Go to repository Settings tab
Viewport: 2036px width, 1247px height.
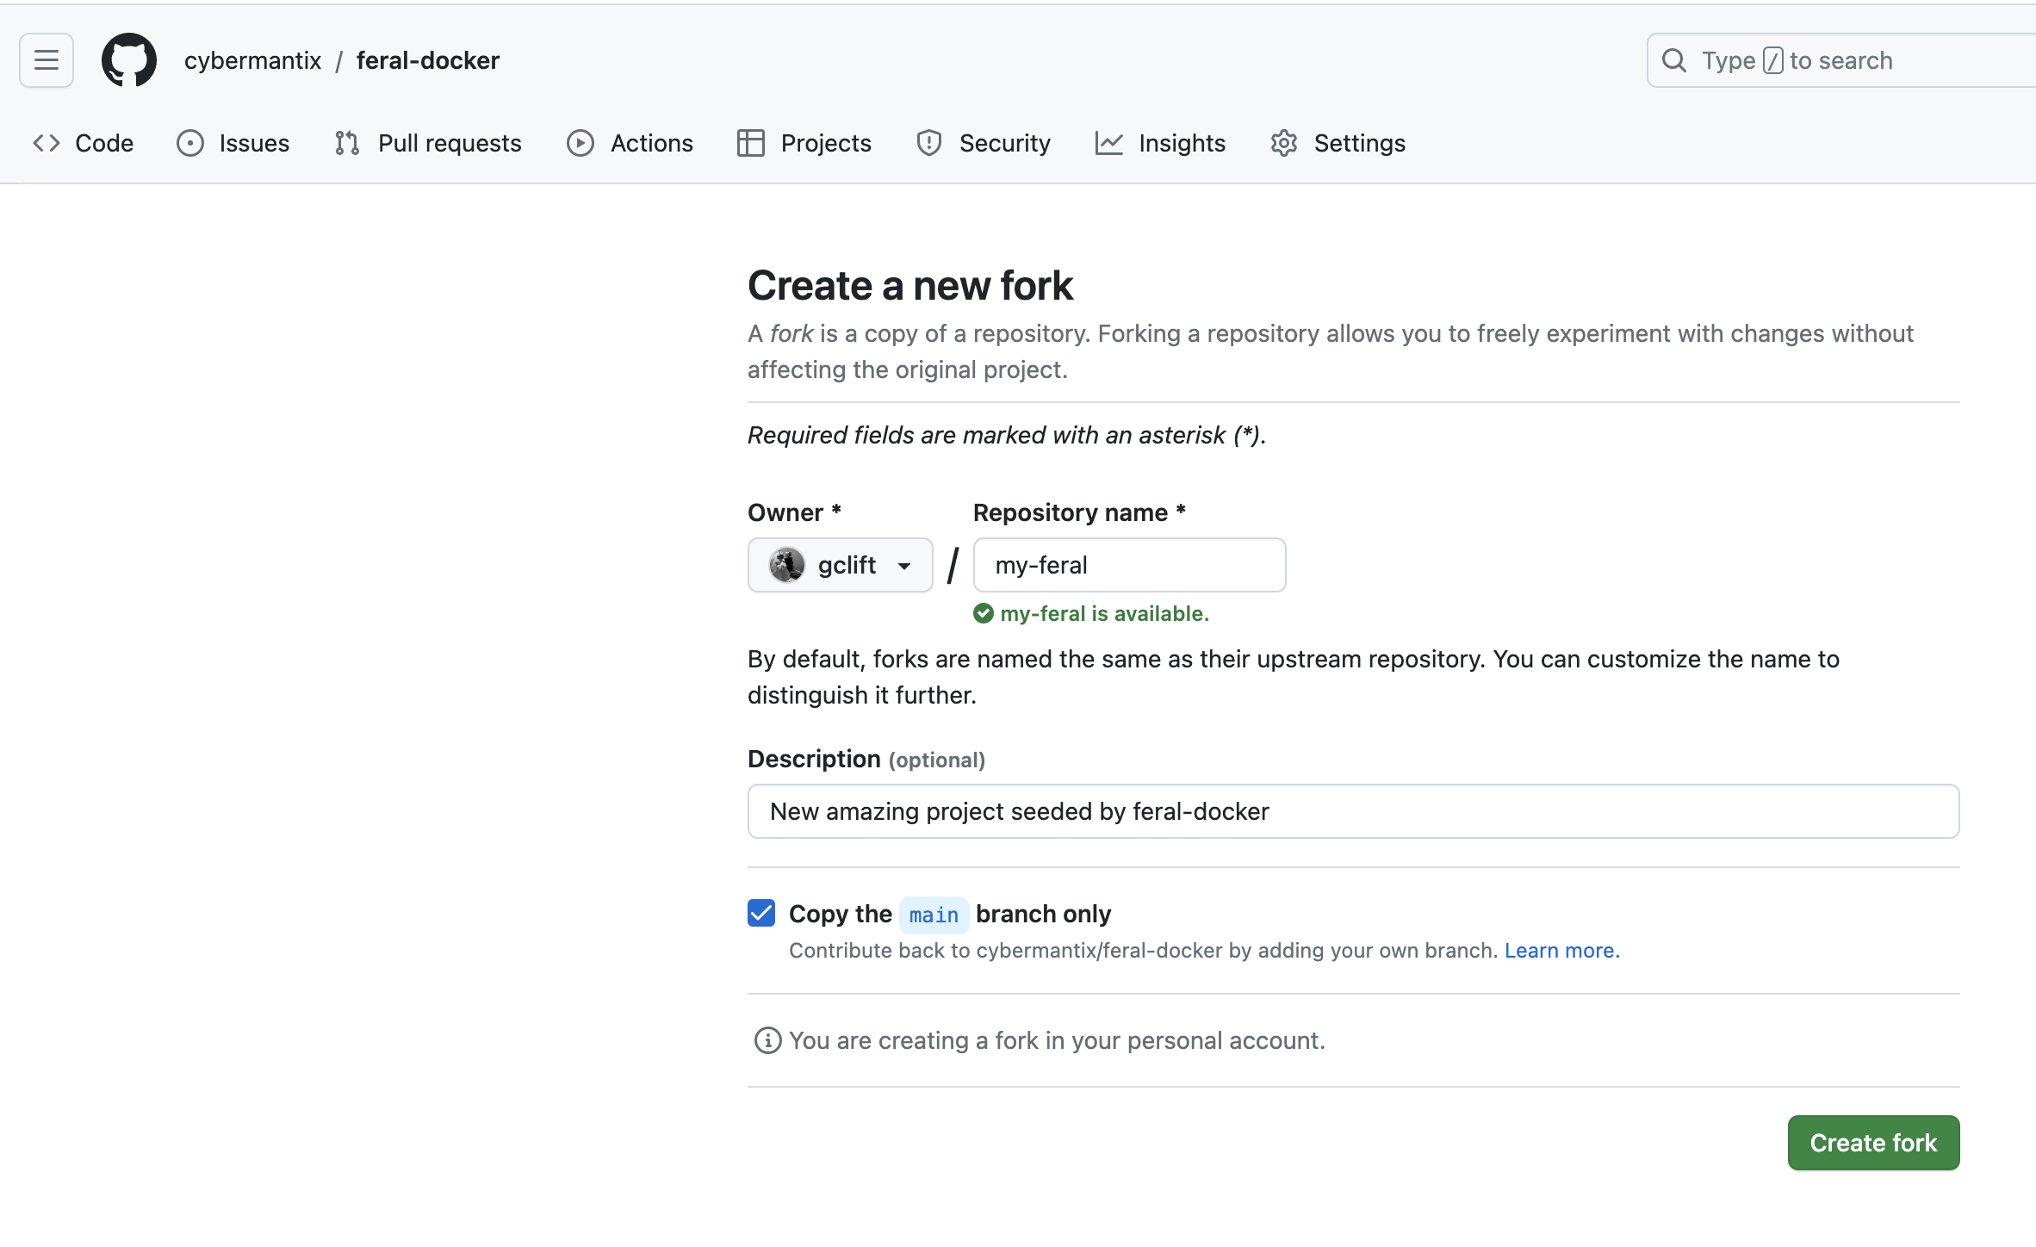(x=1338, y=143)
